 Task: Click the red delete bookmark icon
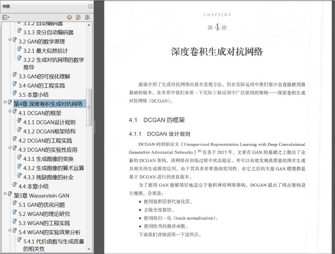point(69,17)
